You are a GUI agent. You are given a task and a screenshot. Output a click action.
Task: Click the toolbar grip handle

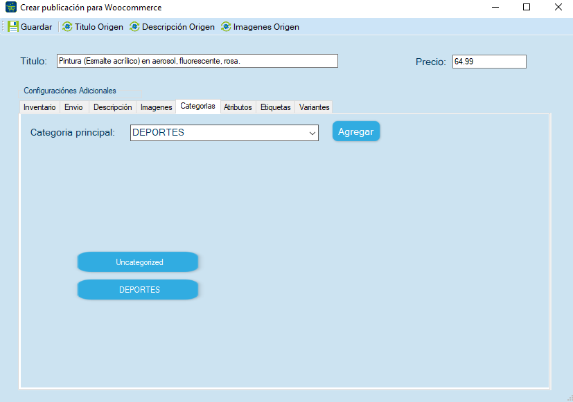coord(3,26)
